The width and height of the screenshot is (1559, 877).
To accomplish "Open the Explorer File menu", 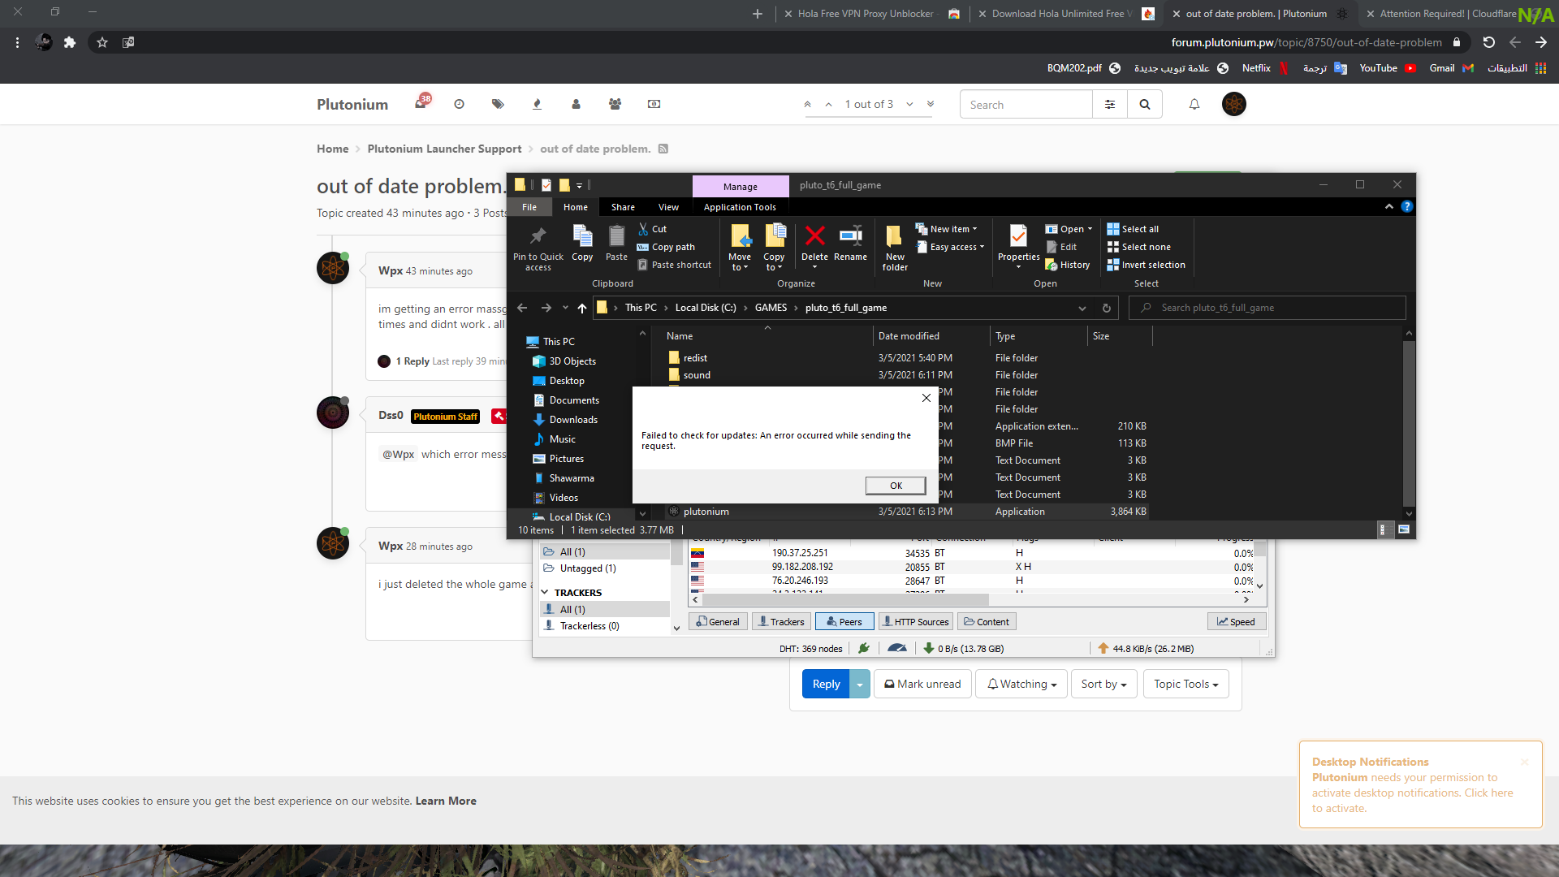I will [529, 207].
